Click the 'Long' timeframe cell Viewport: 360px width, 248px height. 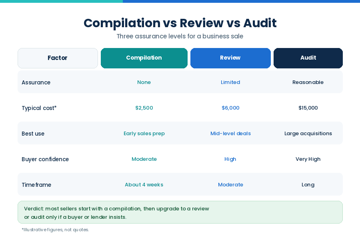308,185
